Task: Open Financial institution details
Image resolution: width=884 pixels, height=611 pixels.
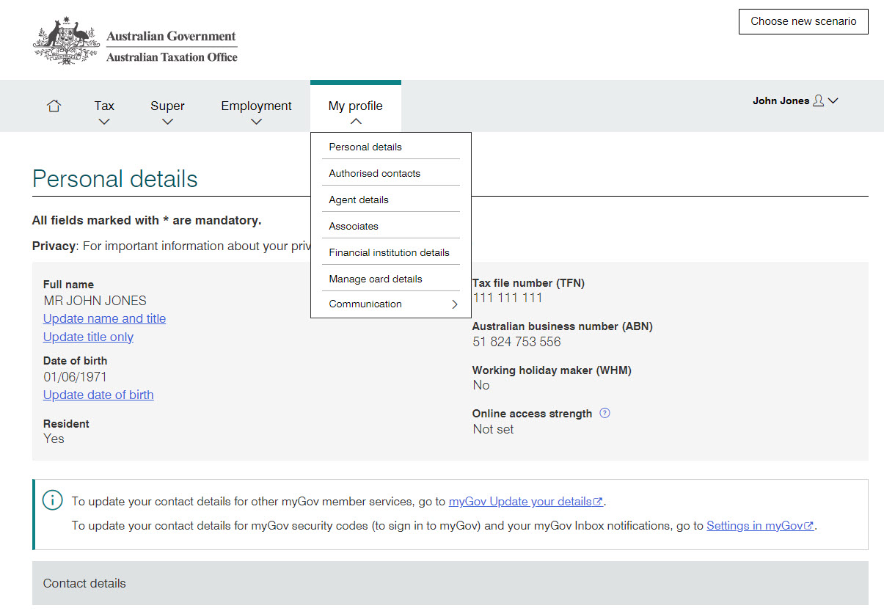Action: coord(389,252)
